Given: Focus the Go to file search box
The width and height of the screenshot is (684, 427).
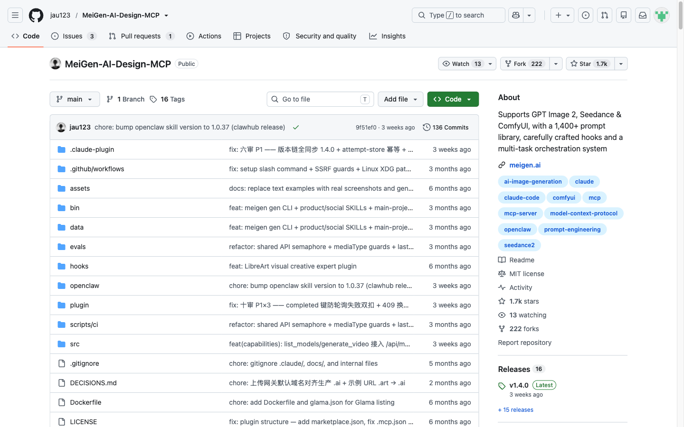Looking at the screenshot, I should click(320, 99).
